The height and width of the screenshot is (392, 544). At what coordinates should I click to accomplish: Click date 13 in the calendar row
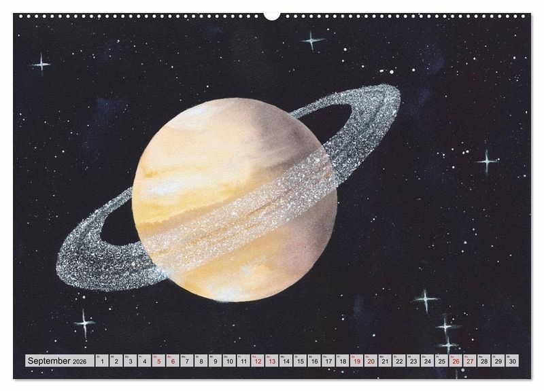click(x=272, y=361)
